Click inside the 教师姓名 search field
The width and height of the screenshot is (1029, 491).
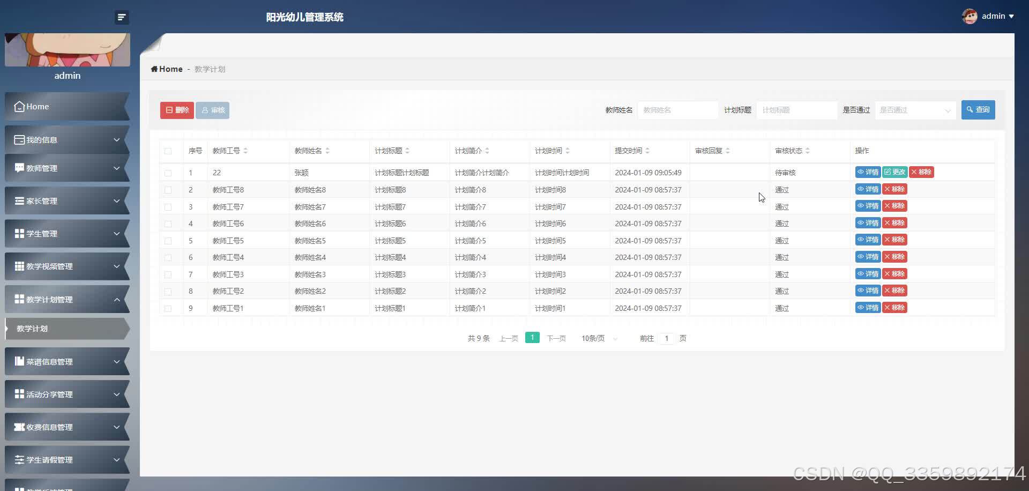pyautogui.click(x=677, y=110)
